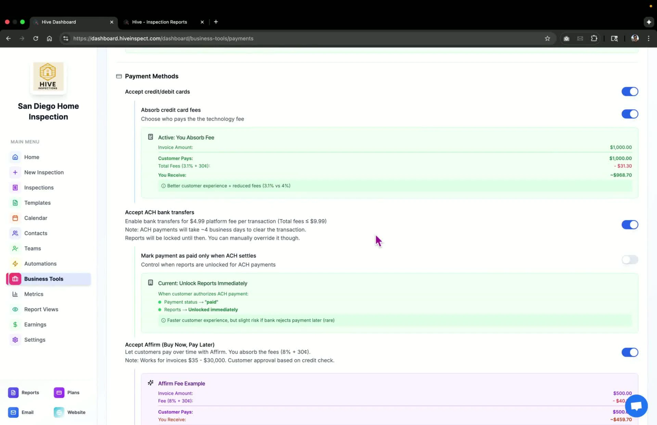
Task: Click the Automations lightning icon
Action: 15,264
